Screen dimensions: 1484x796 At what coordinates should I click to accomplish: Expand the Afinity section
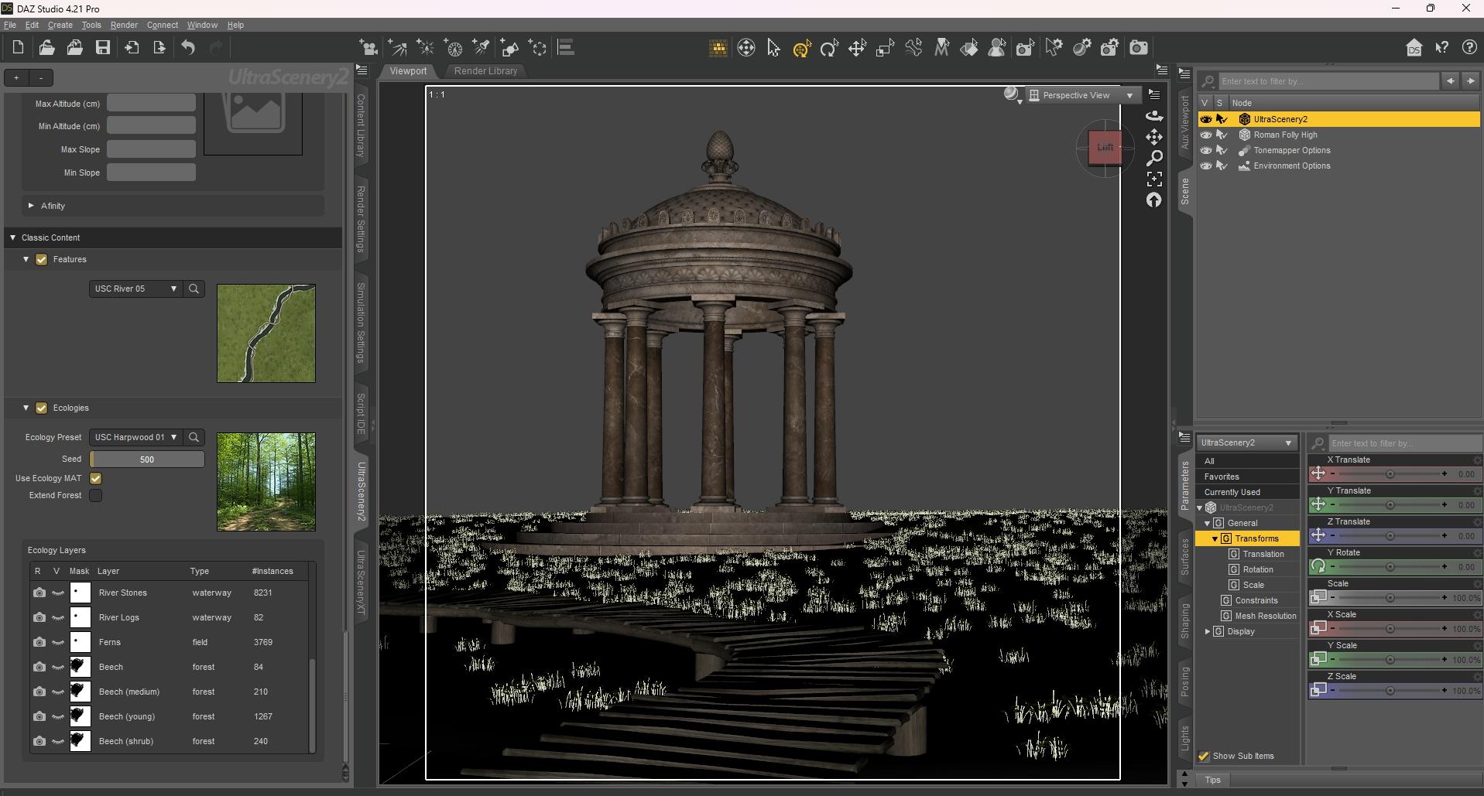31,206
